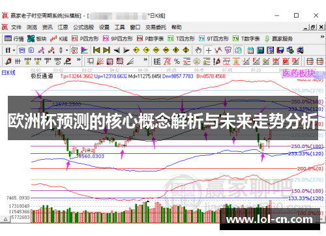Open the 浏览 menu
The height and width of the screenshot is (236, 326).
(x=32, y=27)
